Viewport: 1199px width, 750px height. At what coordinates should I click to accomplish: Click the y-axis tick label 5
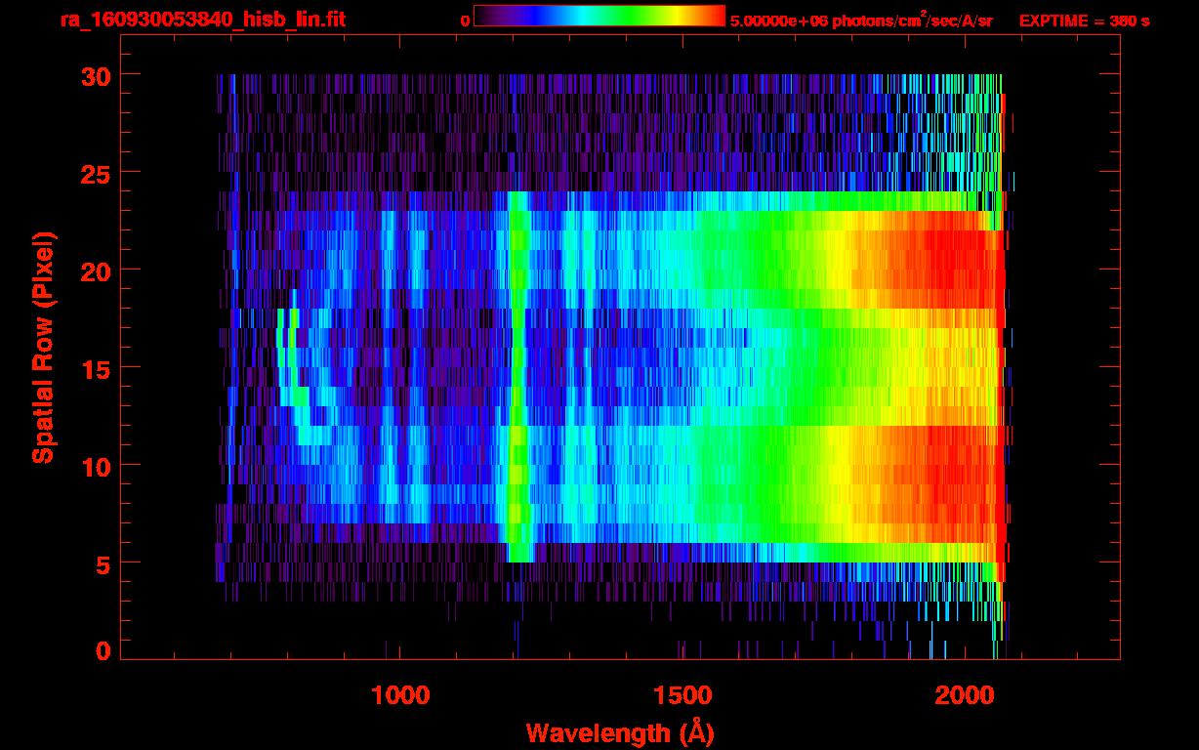pyautogui.click(x=102, y=563)
